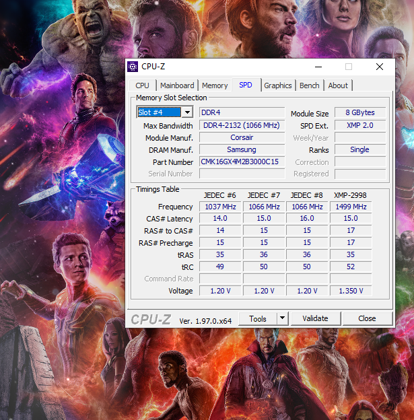Click the 1037 MHz frequency cell
This screenshot has width=414, height=420.
pos(220,207)
